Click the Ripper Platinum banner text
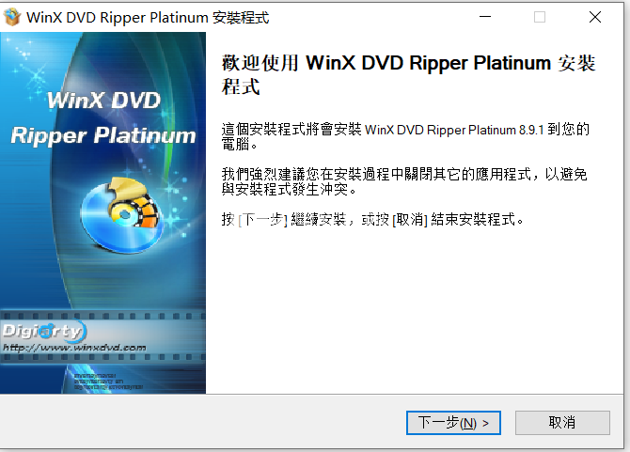 103,135
